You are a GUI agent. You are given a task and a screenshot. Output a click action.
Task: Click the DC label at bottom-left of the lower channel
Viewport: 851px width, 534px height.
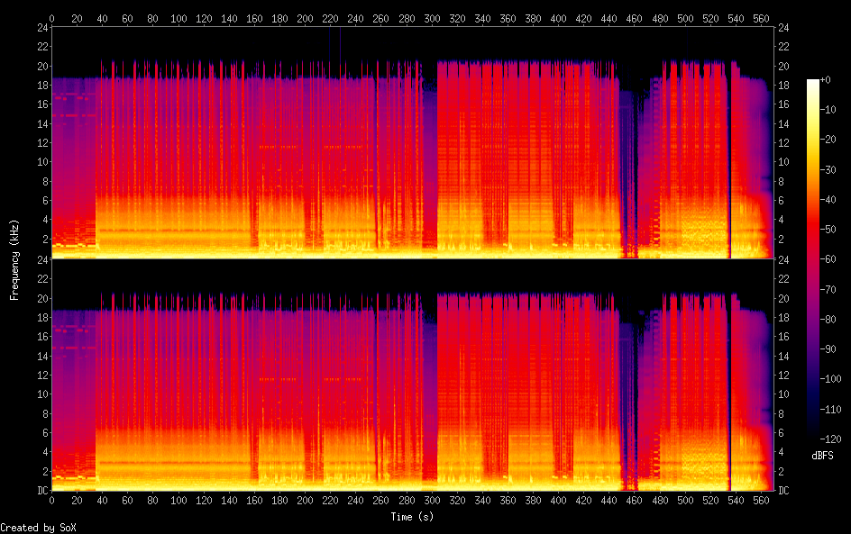[41, 491]
